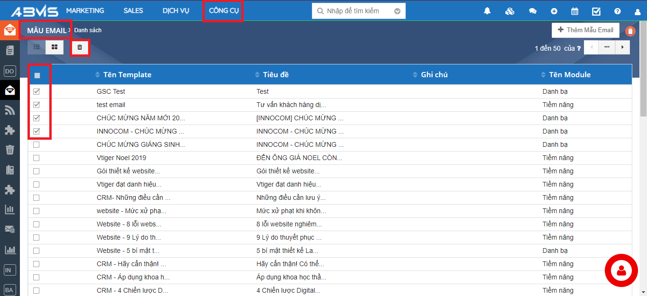647x296 pixels.
Task: Check the Vtiger Noel 2019 row checkbox
Action: [x=36, y=158]
